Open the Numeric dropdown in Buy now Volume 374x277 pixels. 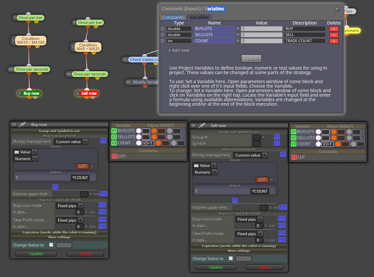point(25,158)
